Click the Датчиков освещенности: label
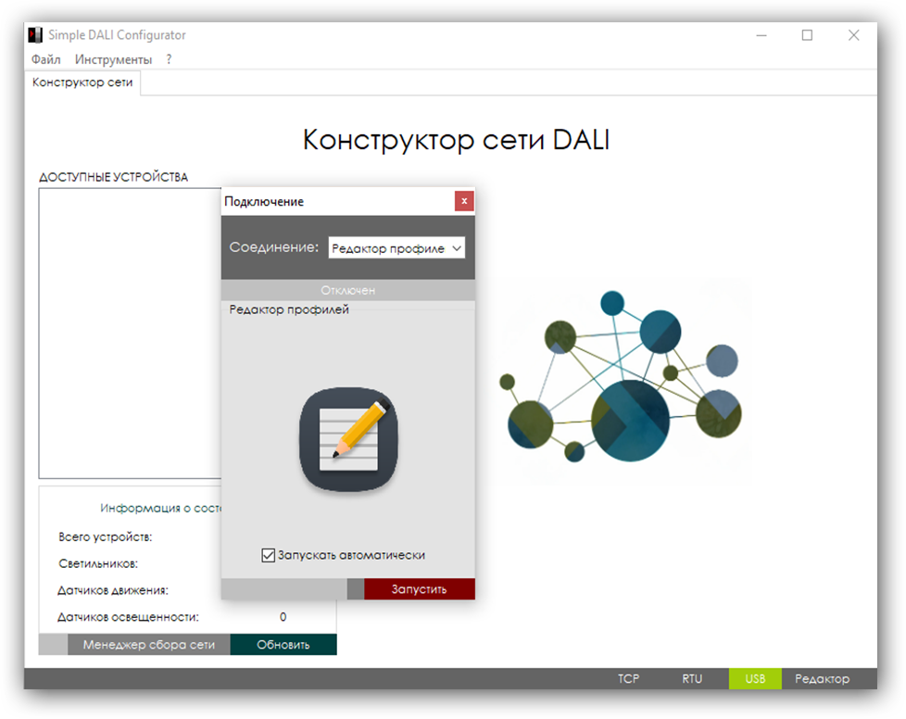The height and width of the screenshot is (719, 906). pos(128,617)
